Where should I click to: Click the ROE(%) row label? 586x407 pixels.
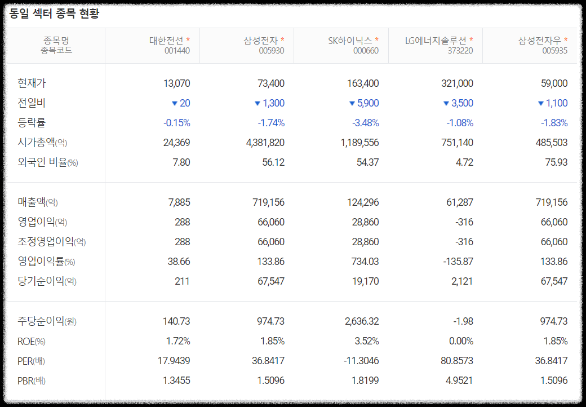tap(32, 341)
